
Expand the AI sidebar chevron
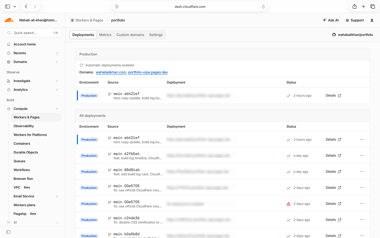tap(57, 223)
